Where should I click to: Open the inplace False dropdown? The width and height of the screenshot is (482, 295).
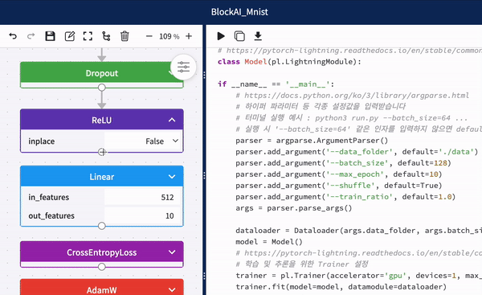[143, 141]
